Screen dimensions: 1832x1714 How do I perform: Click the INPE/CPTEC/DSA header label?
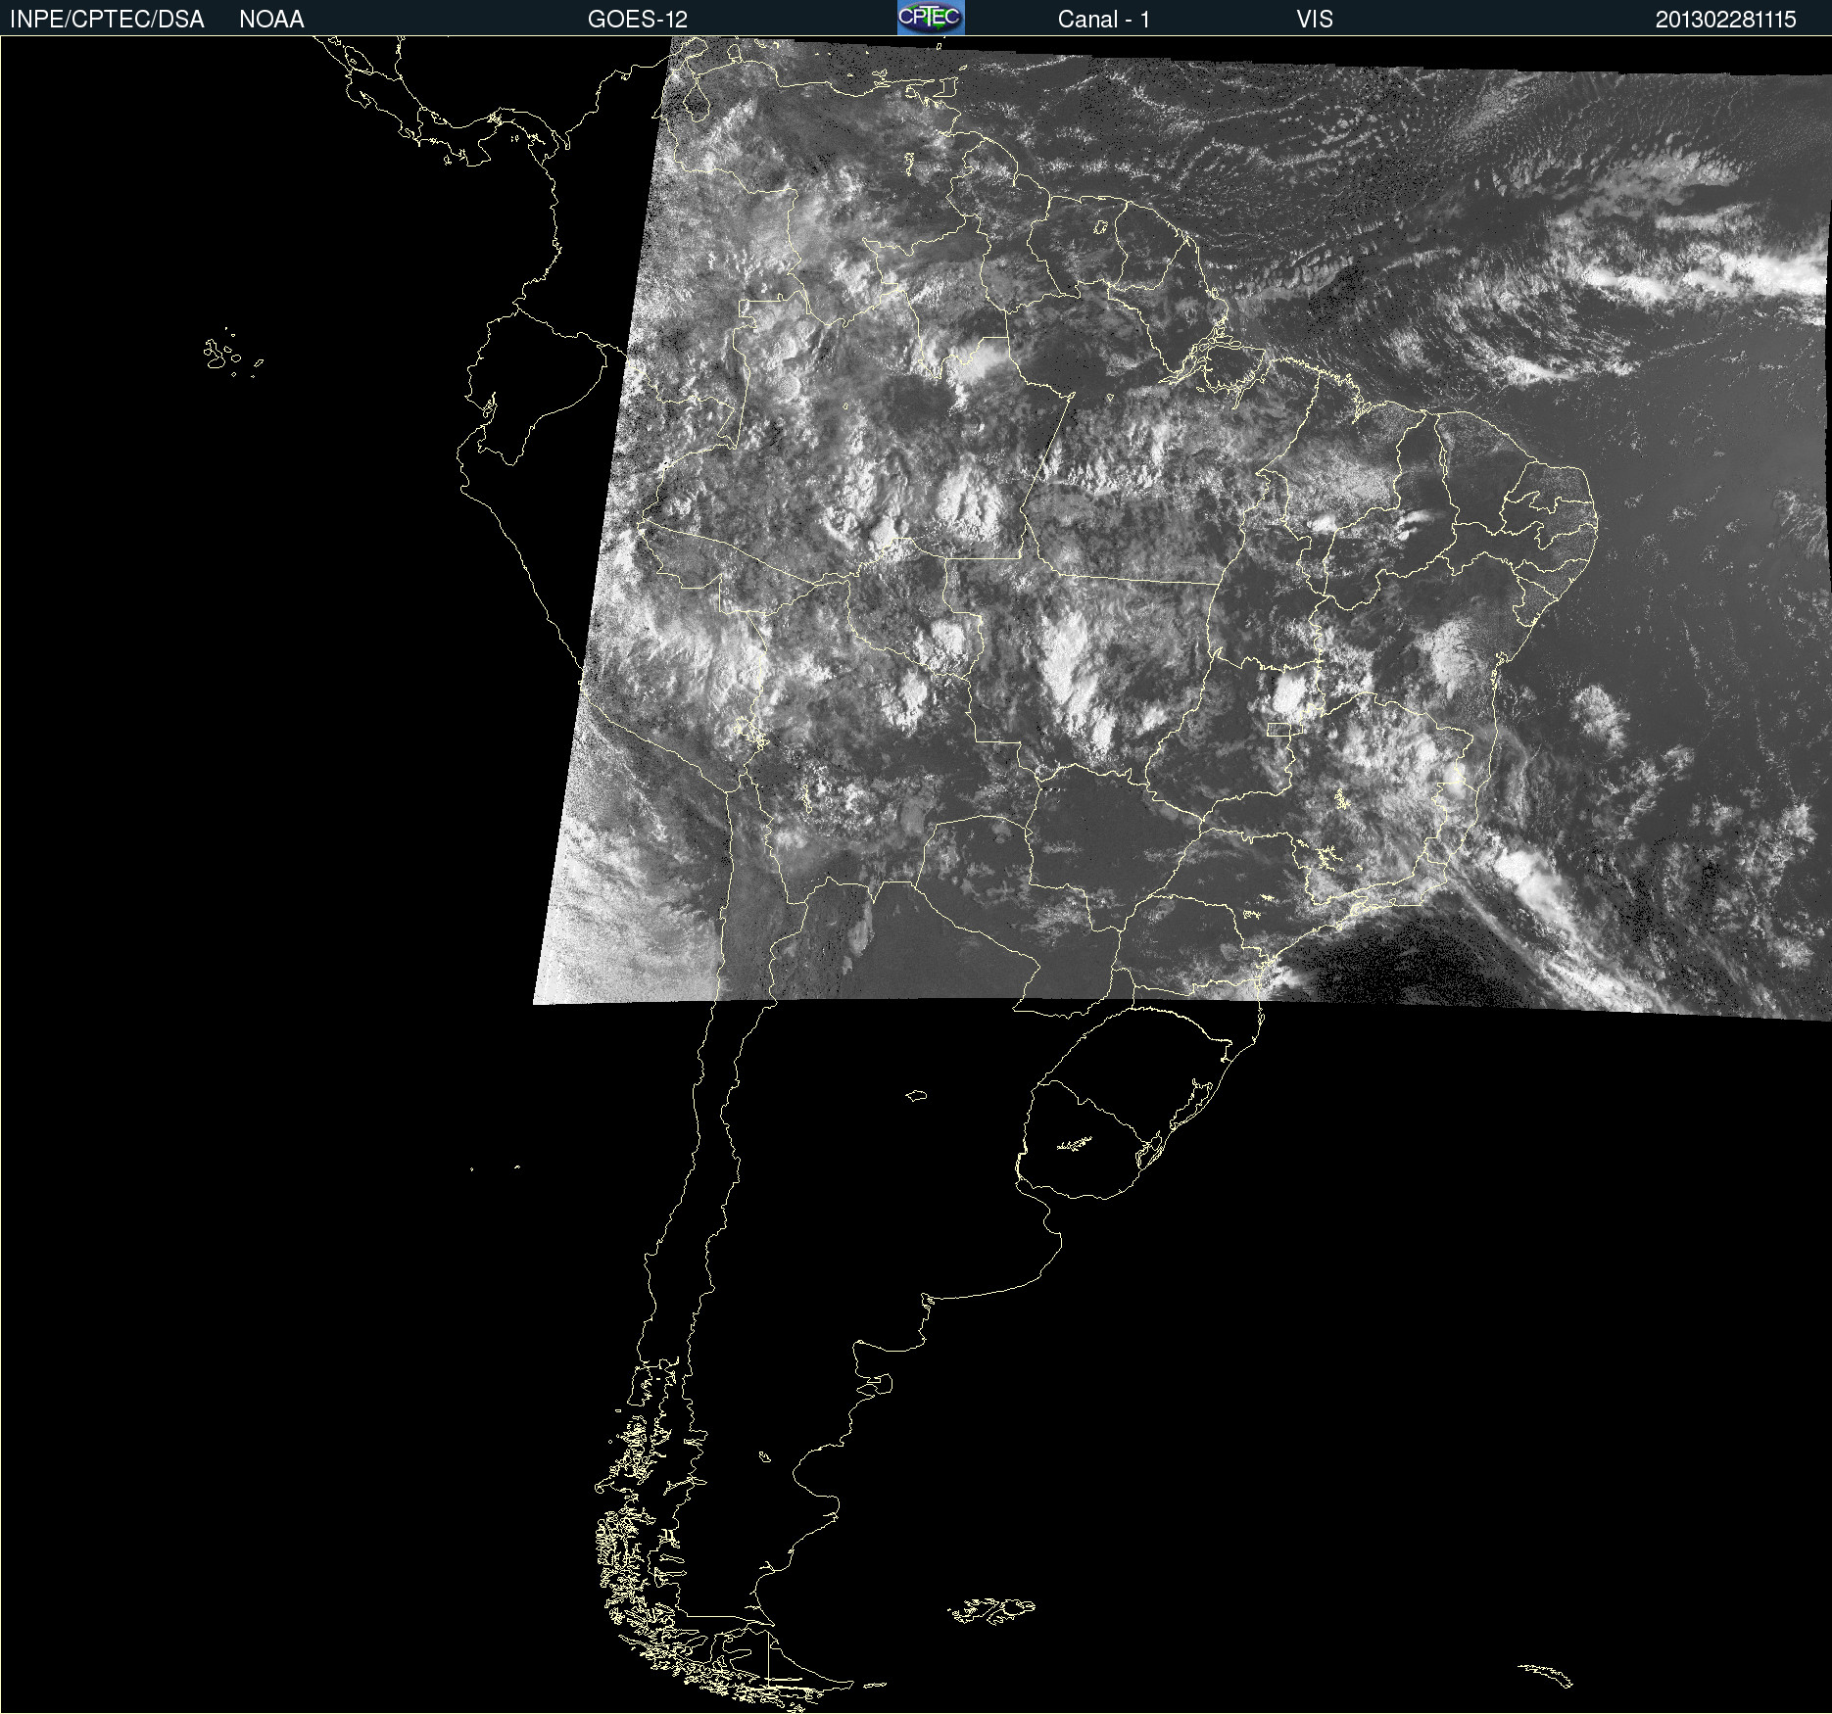pos(107,20)
